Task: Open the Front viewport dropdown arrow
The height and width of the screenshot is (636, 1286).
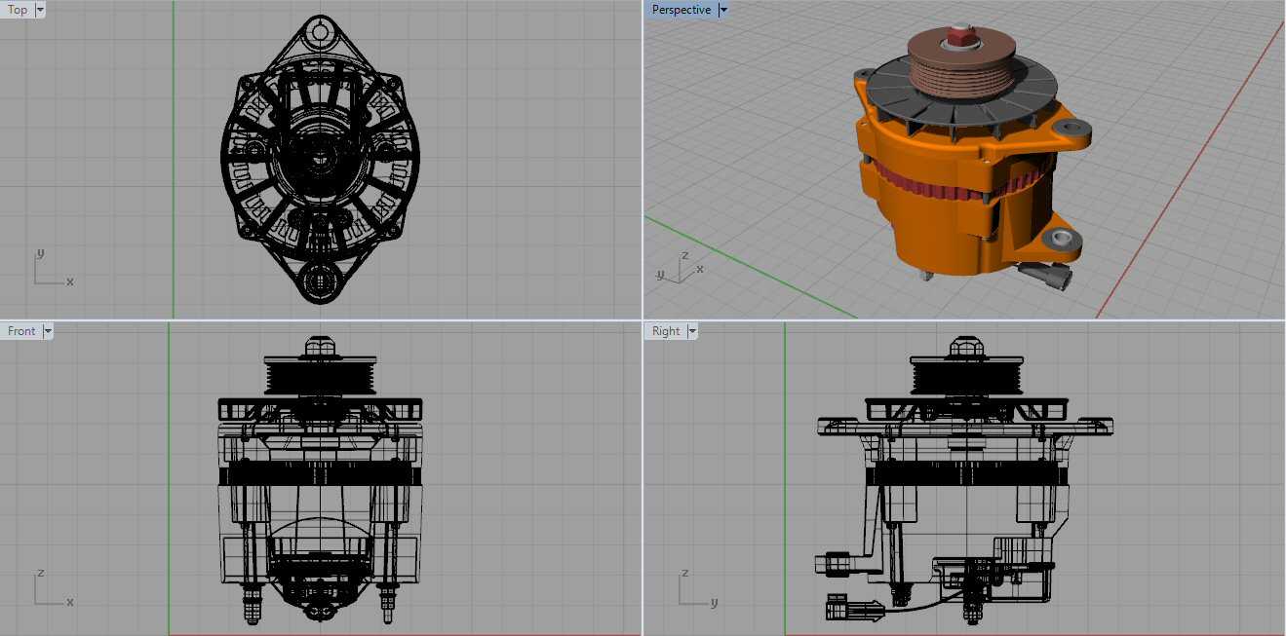Action: click(47, 331)
